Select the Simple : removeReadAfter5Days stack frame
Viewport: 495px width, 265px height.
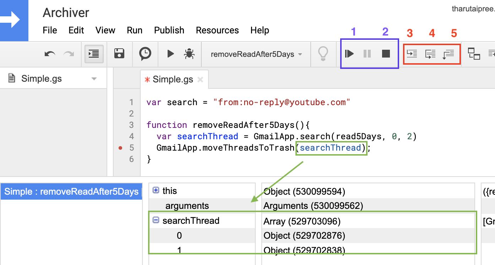[71, 191]
